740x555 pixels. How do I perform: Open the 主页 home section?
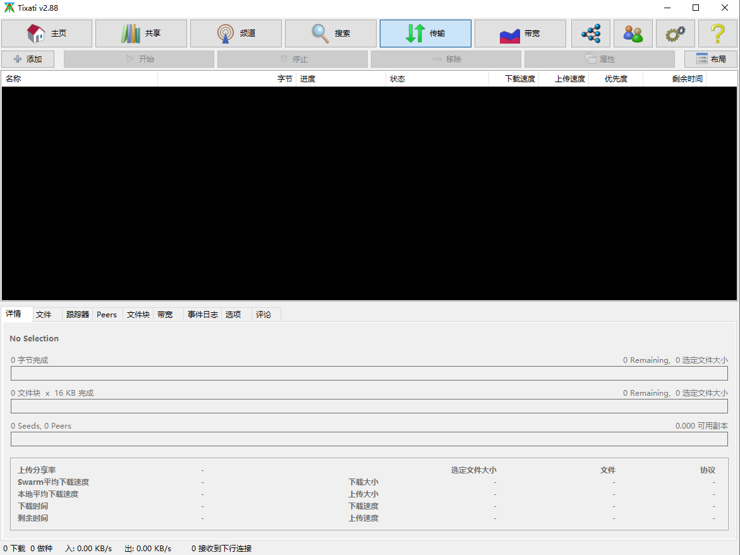[47, 34]
